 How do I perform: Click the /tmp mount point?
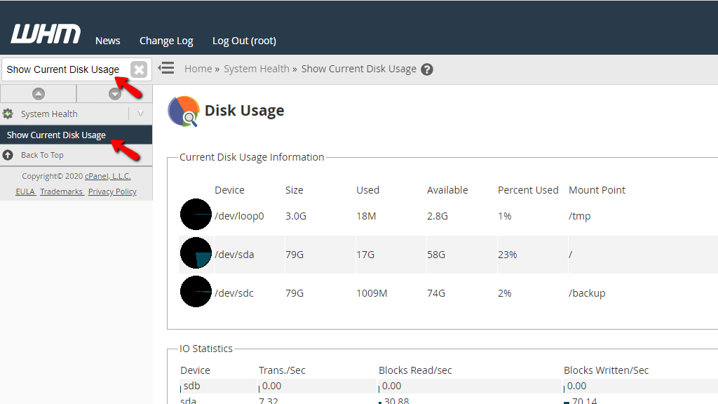tap(579, 216)
